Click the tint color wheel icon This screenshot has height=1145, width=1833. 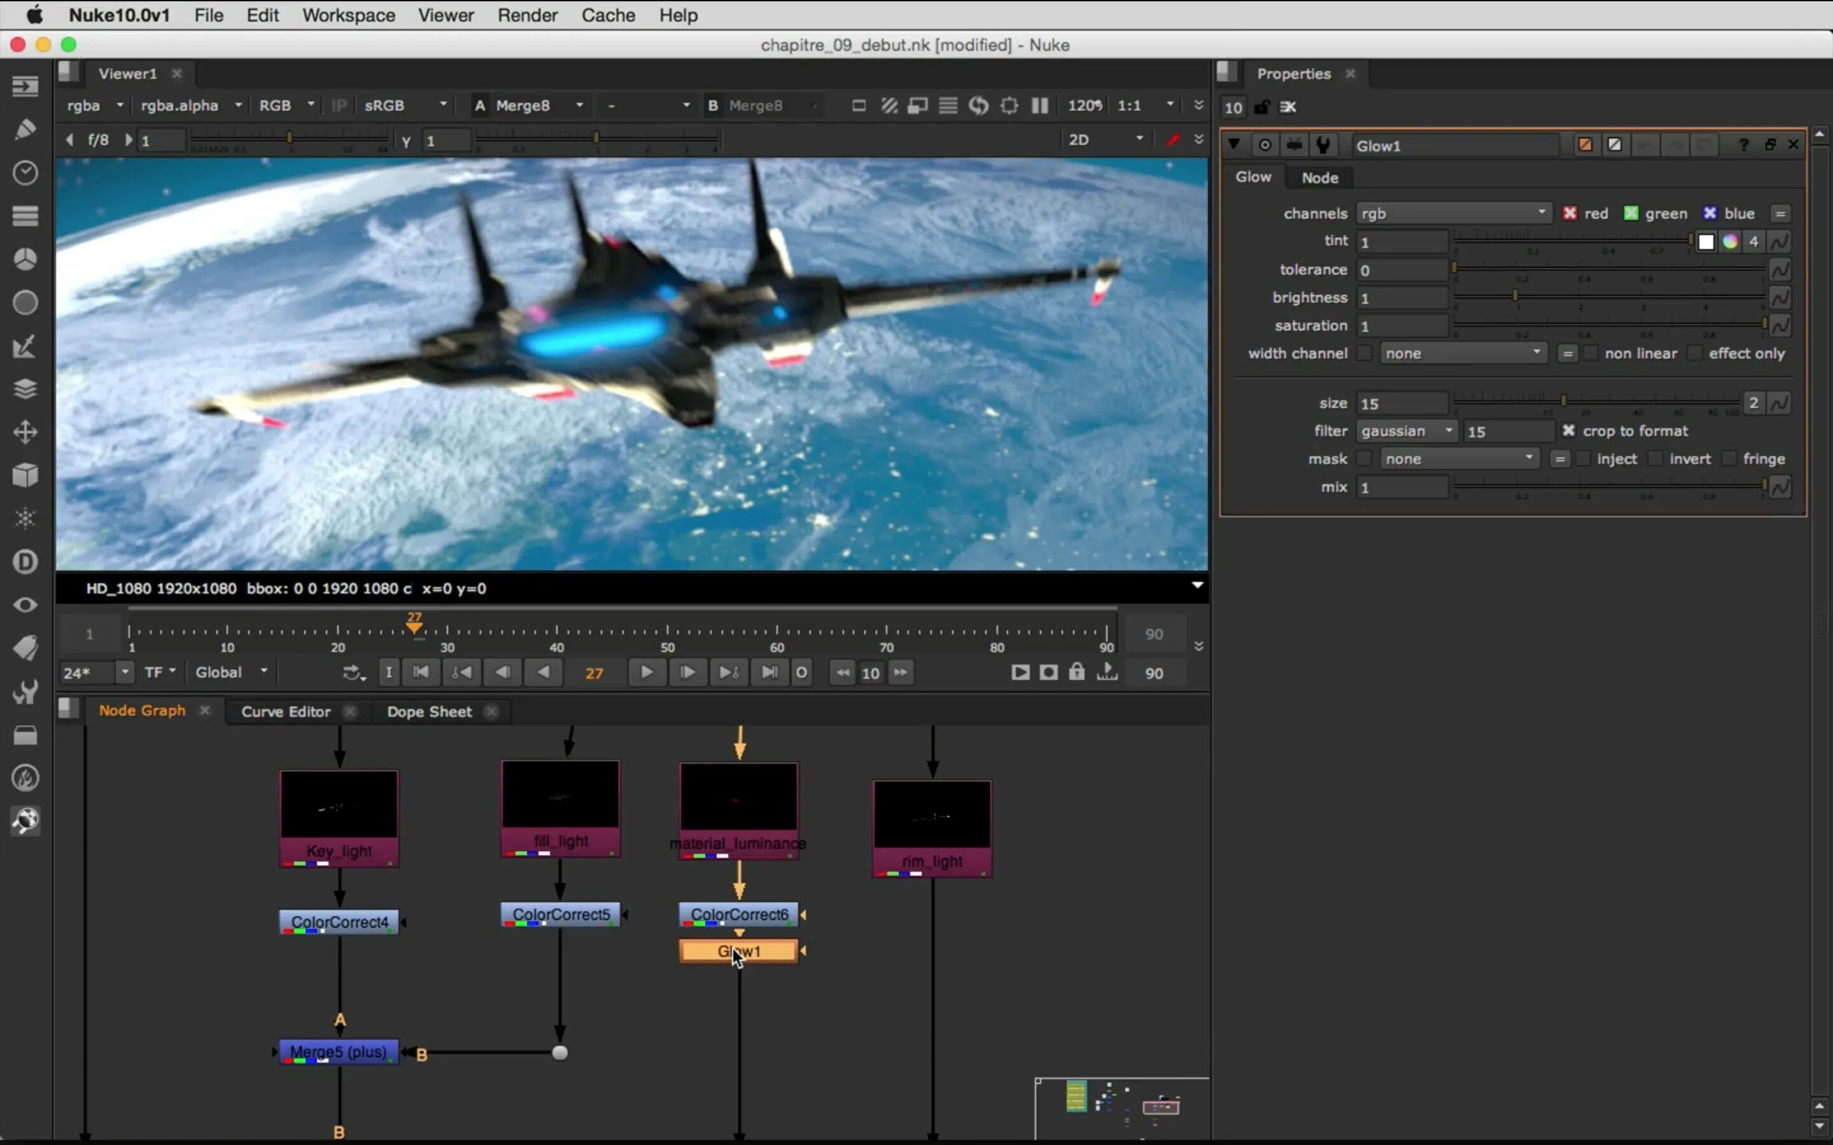click(x=1730, y=242)
